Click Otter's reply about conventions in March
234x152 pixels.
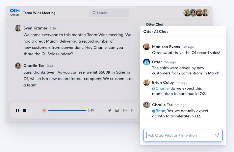186,70
